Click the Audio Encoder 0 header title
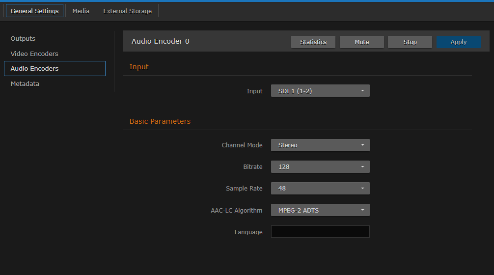Image resolution: width=494 pixels, height=275 pixels. (161, 41)
